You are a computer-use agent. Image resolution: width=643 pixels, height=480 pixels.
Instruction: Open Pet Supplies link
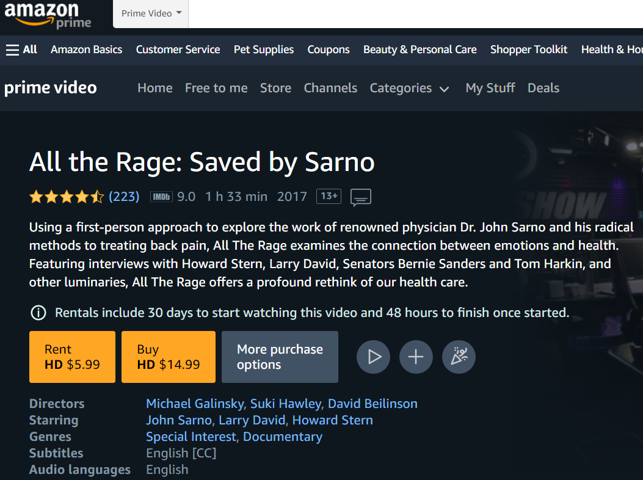click(264, 50)
